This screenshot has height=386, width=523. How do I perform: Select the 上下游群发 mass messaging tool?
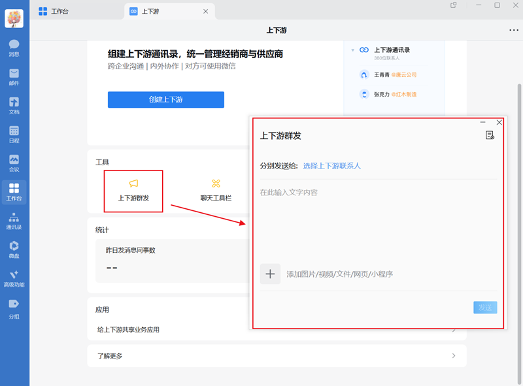tap(133, 191)
